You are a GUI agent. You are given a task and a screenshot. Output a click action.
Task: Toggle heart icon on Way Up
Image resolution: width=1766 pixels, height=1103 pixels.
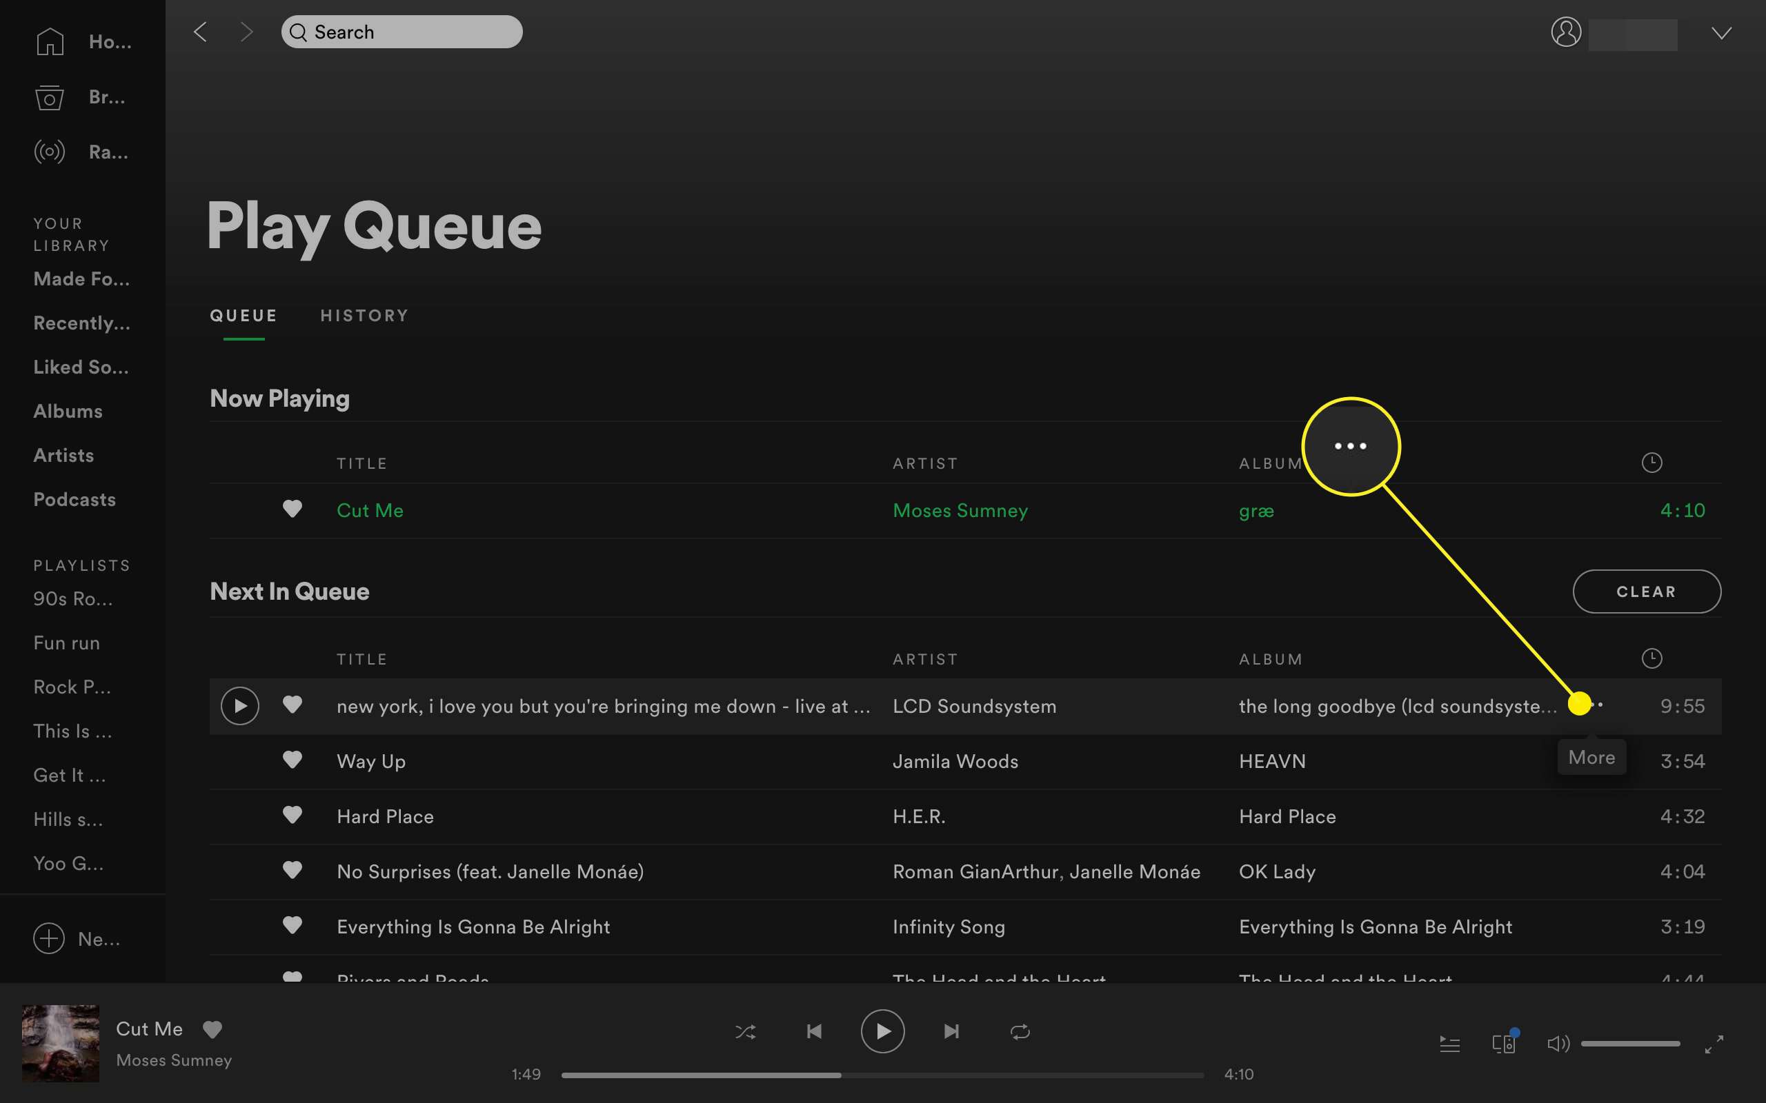pyautogui.click(x=291, y=760)
